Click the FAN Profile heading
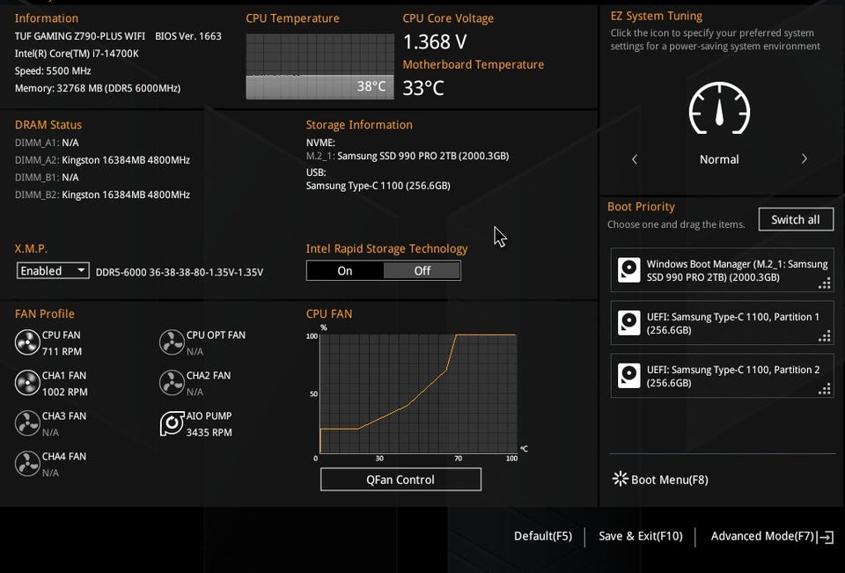 45,313
